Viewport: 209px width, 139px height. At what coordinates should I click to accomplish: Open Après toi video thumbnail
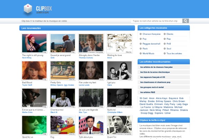pos(119,98)
